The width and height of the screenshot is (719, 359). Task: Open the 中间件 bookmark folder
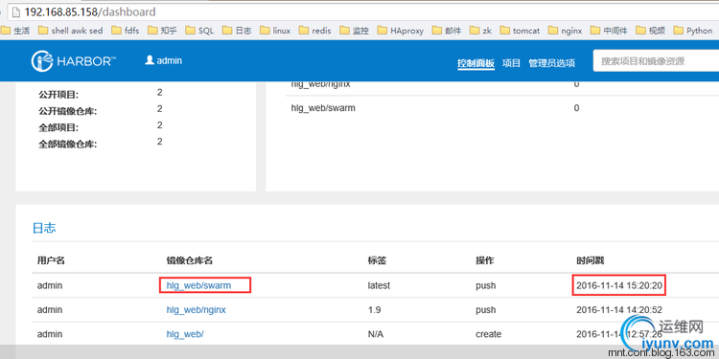[609, 31]
